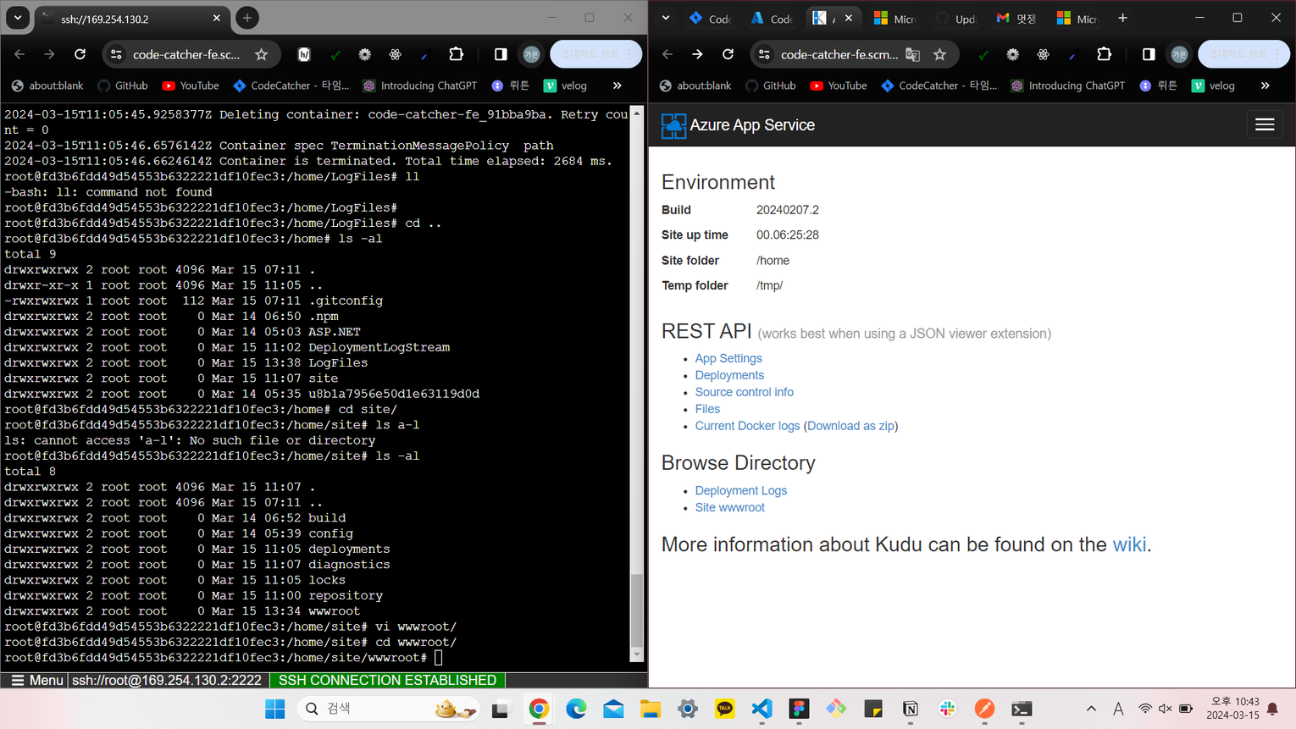Switch to the Azure portal tab
This screenshot has height=729, width=1296.
pyautogui.click(x=771, y=18)
